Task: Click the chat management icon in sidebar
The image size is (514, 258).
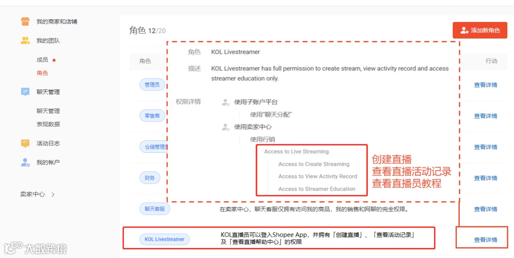Action: coord(25,92)
